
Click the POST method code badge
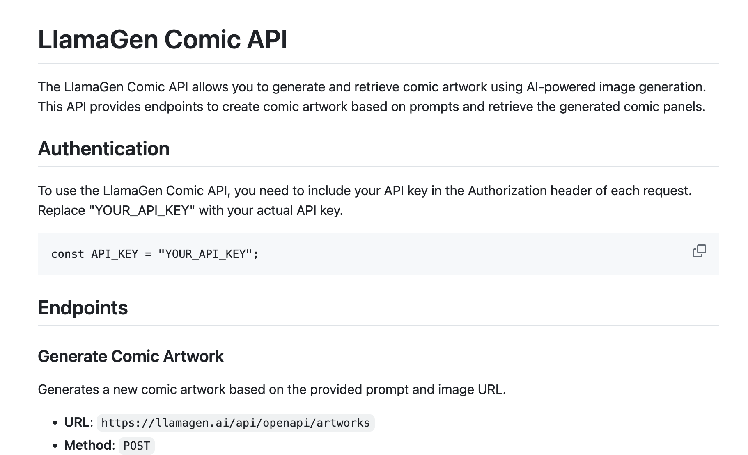coord(137,446)
